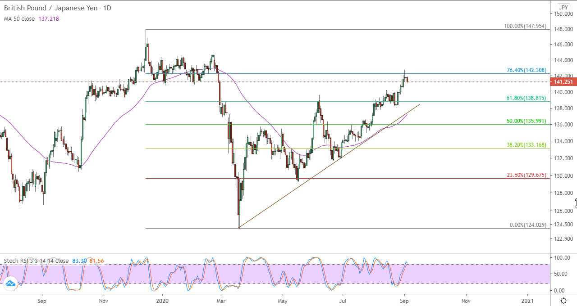Click the Mar date label on time axis
Viewport: 577px width, 306px height.
pyautogui.click(x=221, y=300)
